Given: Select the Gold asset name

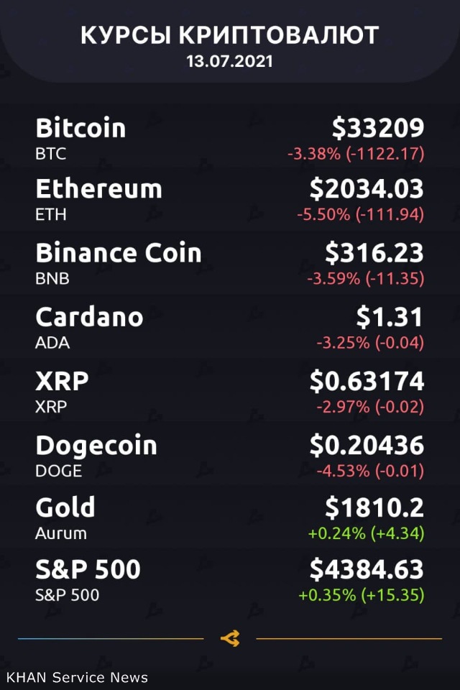Looking at the screenshot, I should 65,507.
